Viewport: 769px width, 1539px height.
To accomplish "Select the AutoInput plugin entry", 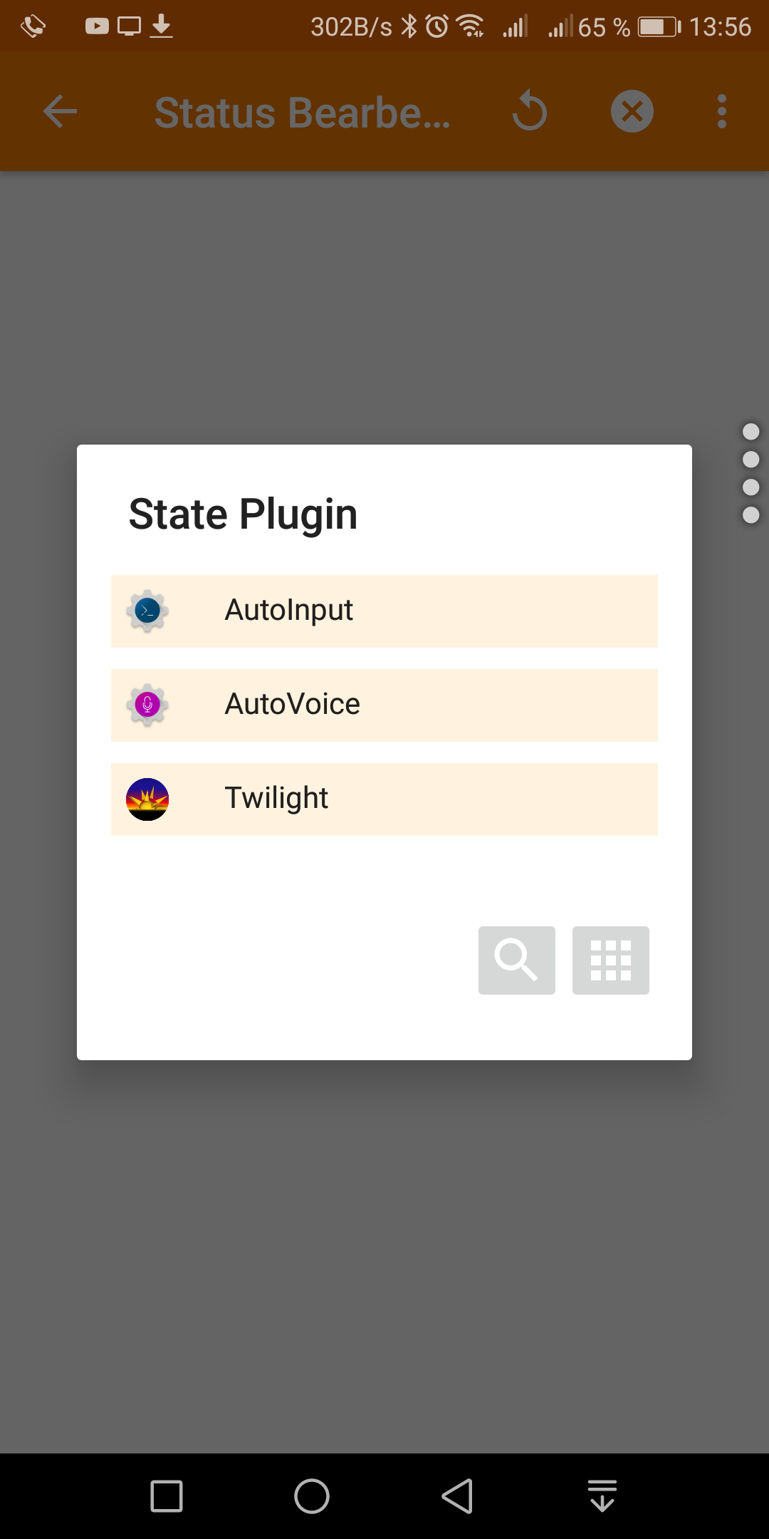I will pyautogui.click(x=384, y=611).
